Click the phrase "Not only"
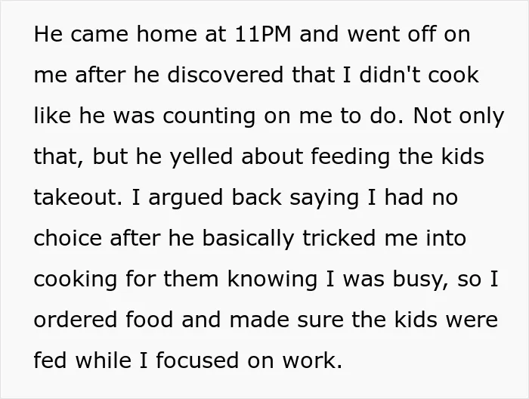 coord(459,116)
